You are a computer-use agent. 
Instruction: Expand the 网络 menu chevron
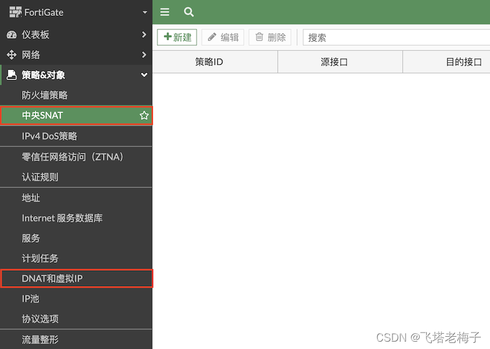[144, 55]
